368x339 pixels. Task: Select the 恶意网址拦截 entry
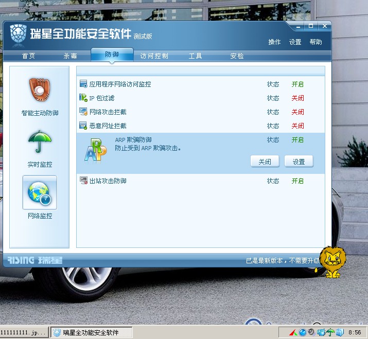click(201, 126)
